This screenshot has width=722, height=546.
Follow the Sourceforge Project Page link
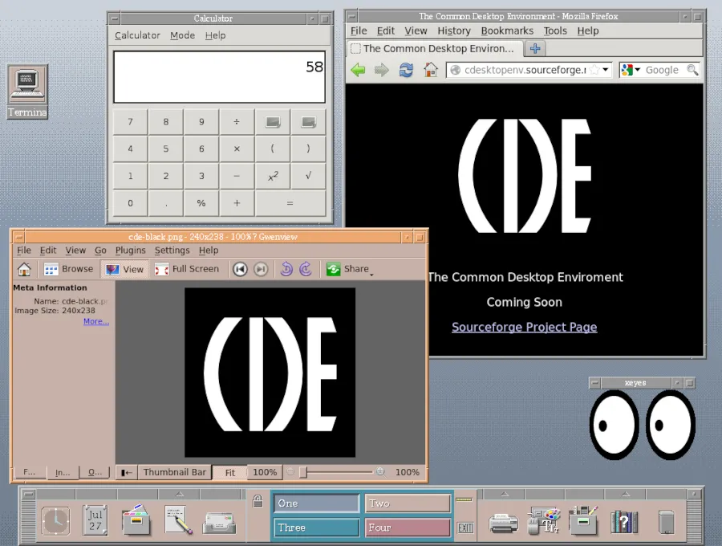524,327
